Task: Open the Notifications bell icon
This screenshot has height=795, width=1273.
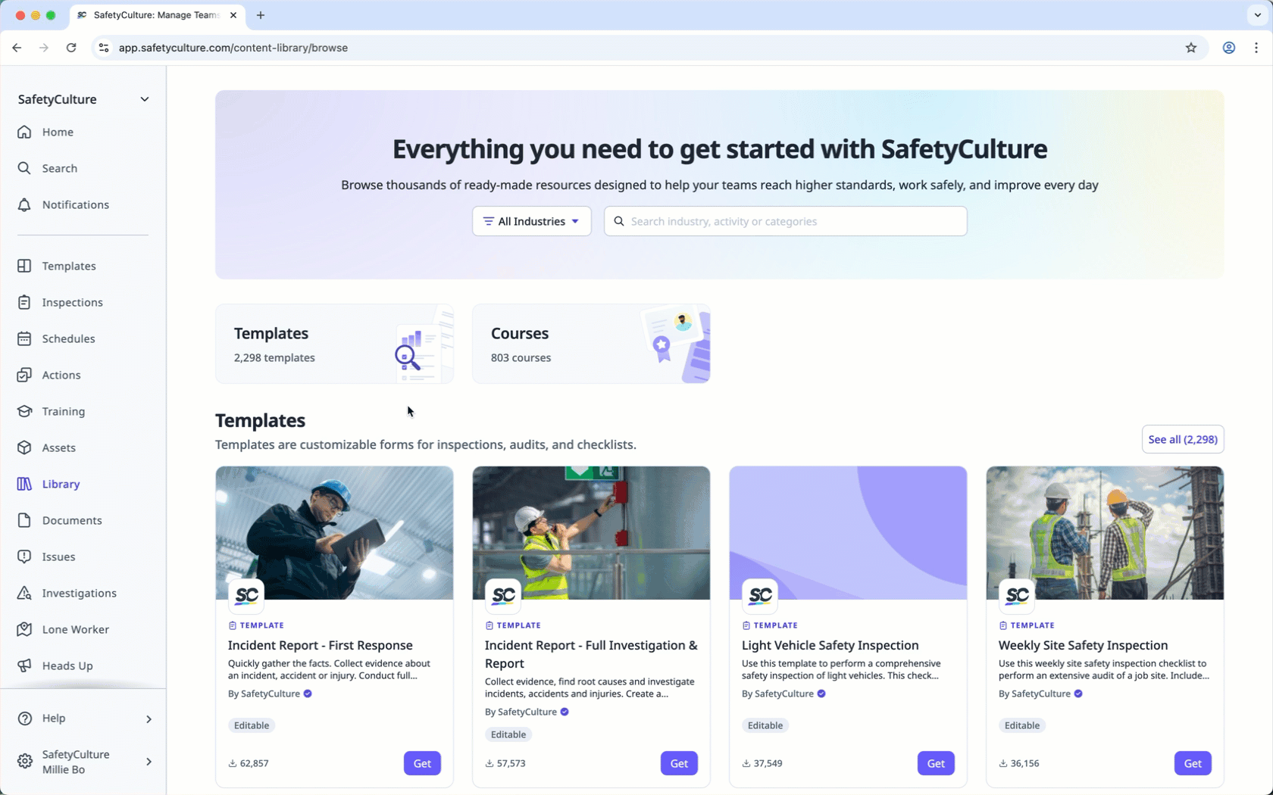Action: [x=24, y=204]
